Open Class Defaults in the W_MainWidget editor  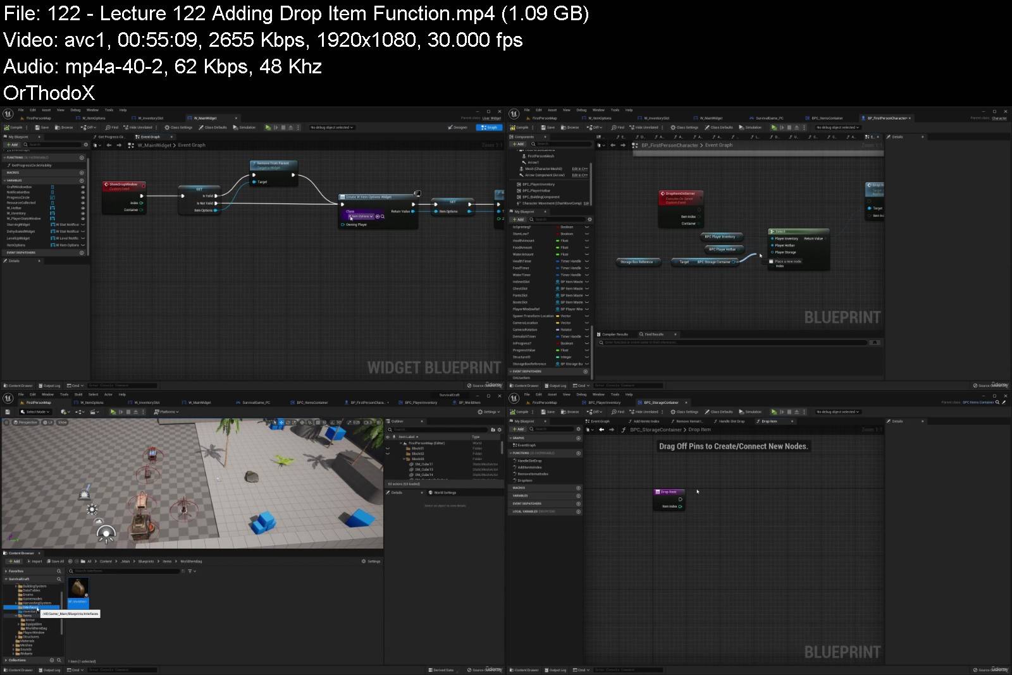[x=213, y=127]
